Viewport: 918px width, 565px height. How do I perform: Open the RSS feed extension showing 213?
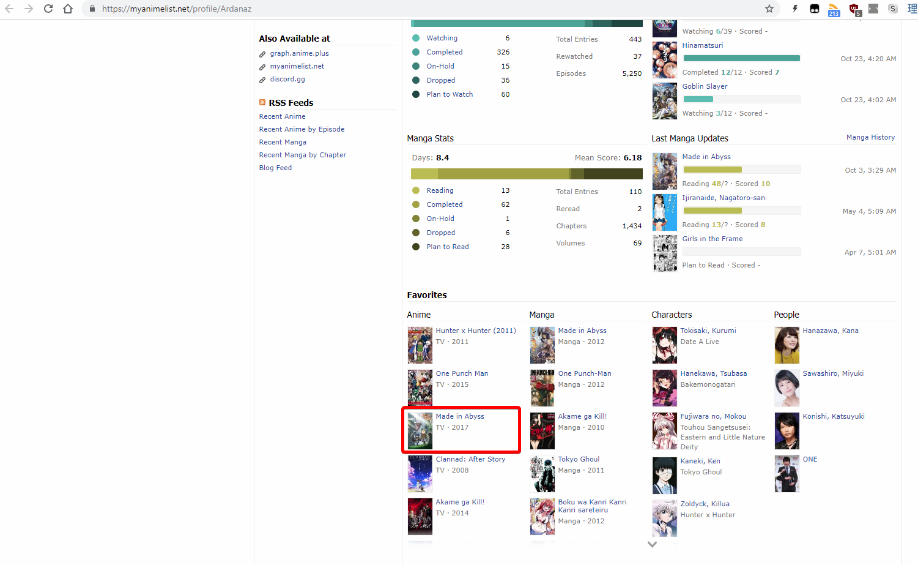click(x=834, y=9)
